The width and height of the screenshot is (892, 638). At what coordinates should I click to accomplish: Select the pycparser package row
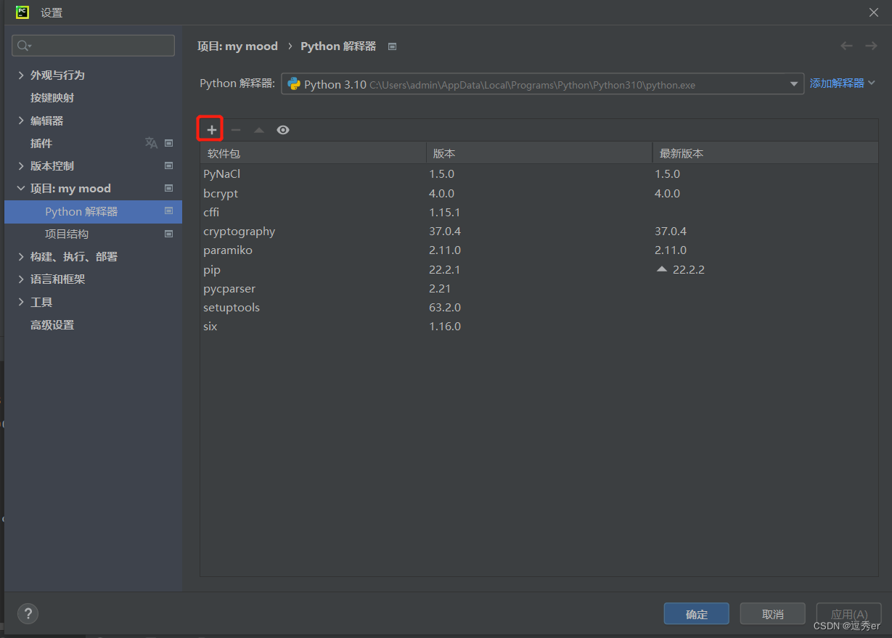click(x=539, y=289)
